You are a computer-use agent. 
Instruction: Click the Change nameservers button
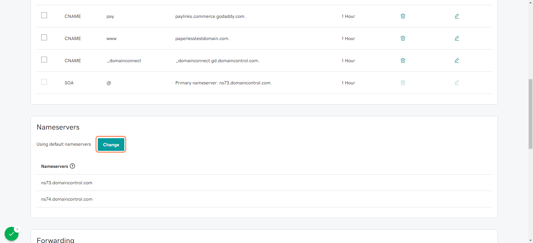click(111, 145)
